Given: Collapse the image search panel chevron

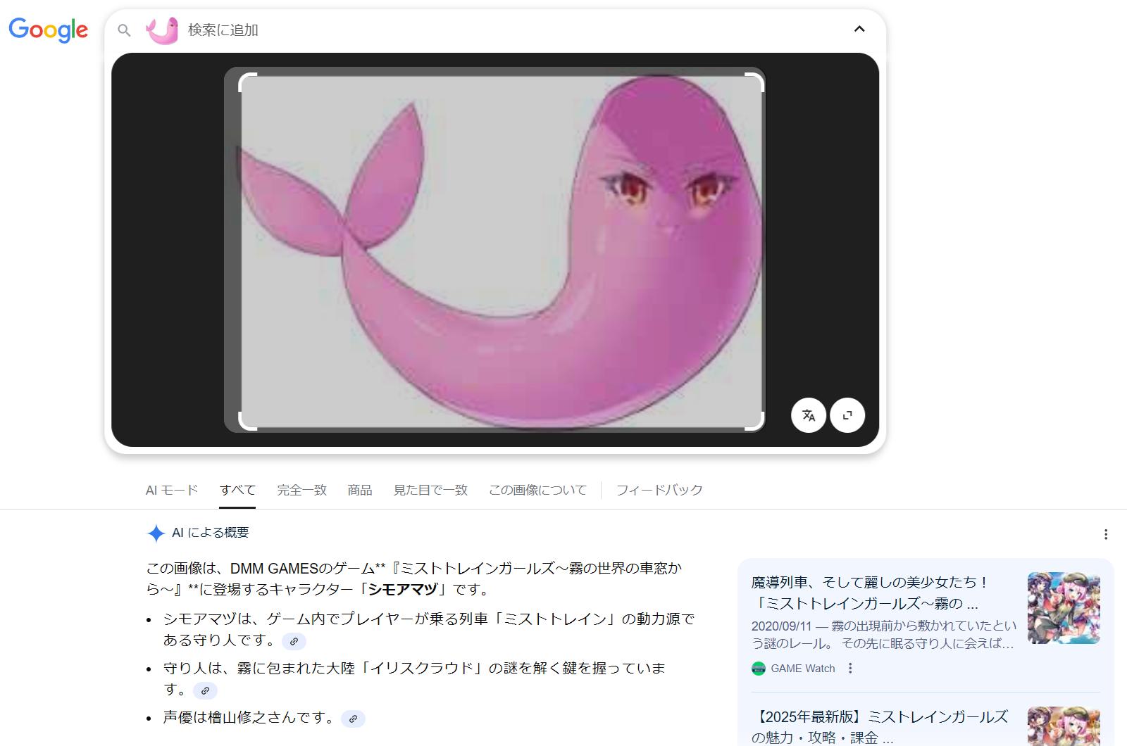Looking at the screenshot, I should 859,30.
